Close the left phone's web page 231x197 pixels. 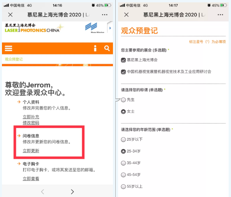pos(10,15)
